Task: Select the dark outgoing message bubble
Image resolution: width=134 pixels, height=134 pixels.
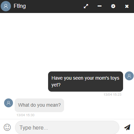Action: [86, 81]
